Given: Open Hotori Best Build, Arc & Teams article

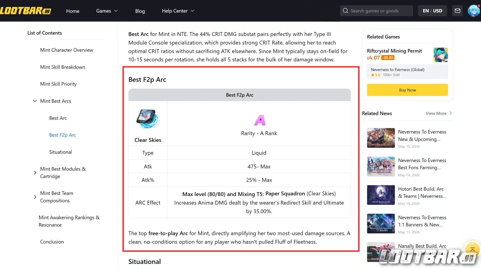Looking at the screenshot, I should tap(422, 192).
